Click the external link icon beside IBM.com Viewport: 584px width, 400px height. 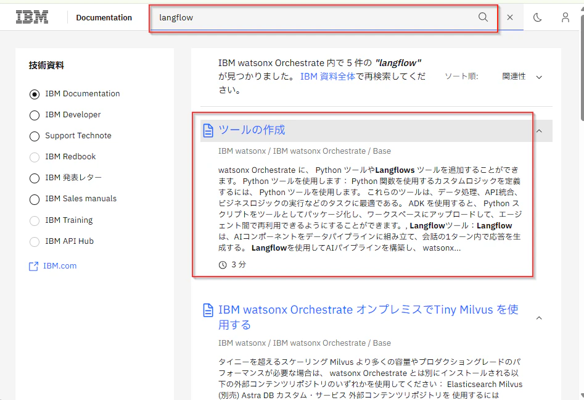(33, 266)
